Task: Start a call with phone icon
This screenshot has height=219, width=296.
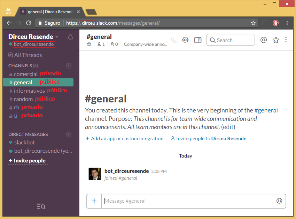Action: [x=174, y=40]
